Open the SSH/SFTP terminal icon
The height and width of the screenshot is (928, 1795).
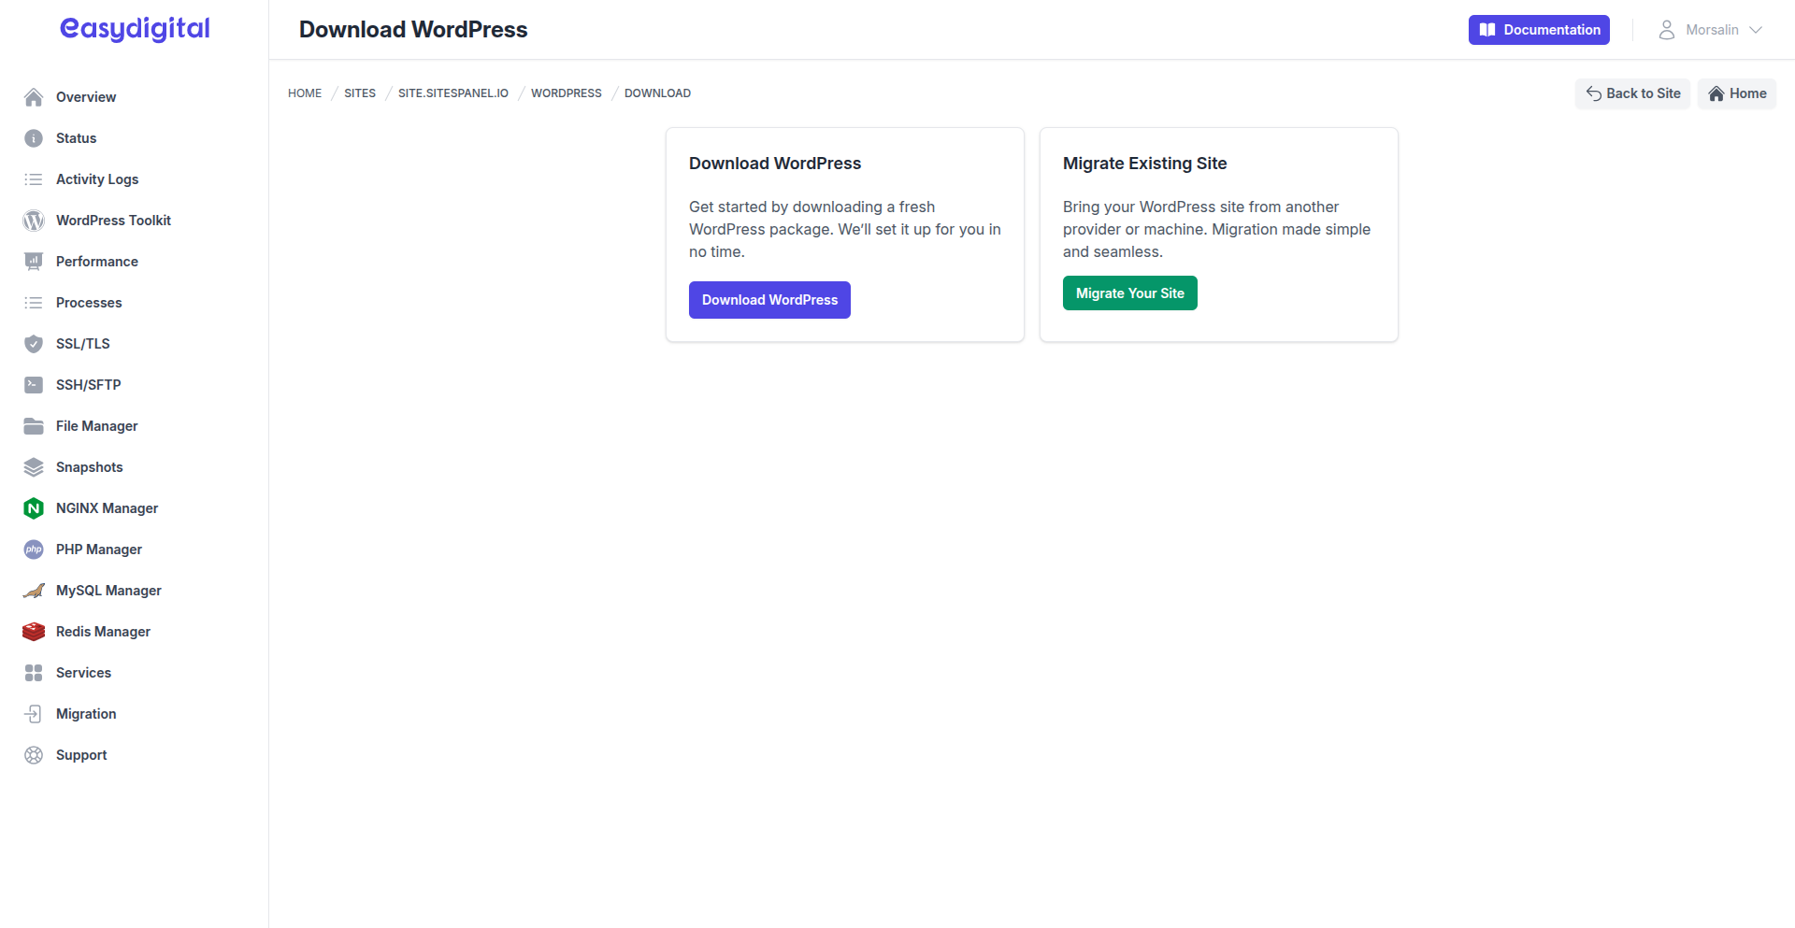pyautogui.click(x=34, y=384)
